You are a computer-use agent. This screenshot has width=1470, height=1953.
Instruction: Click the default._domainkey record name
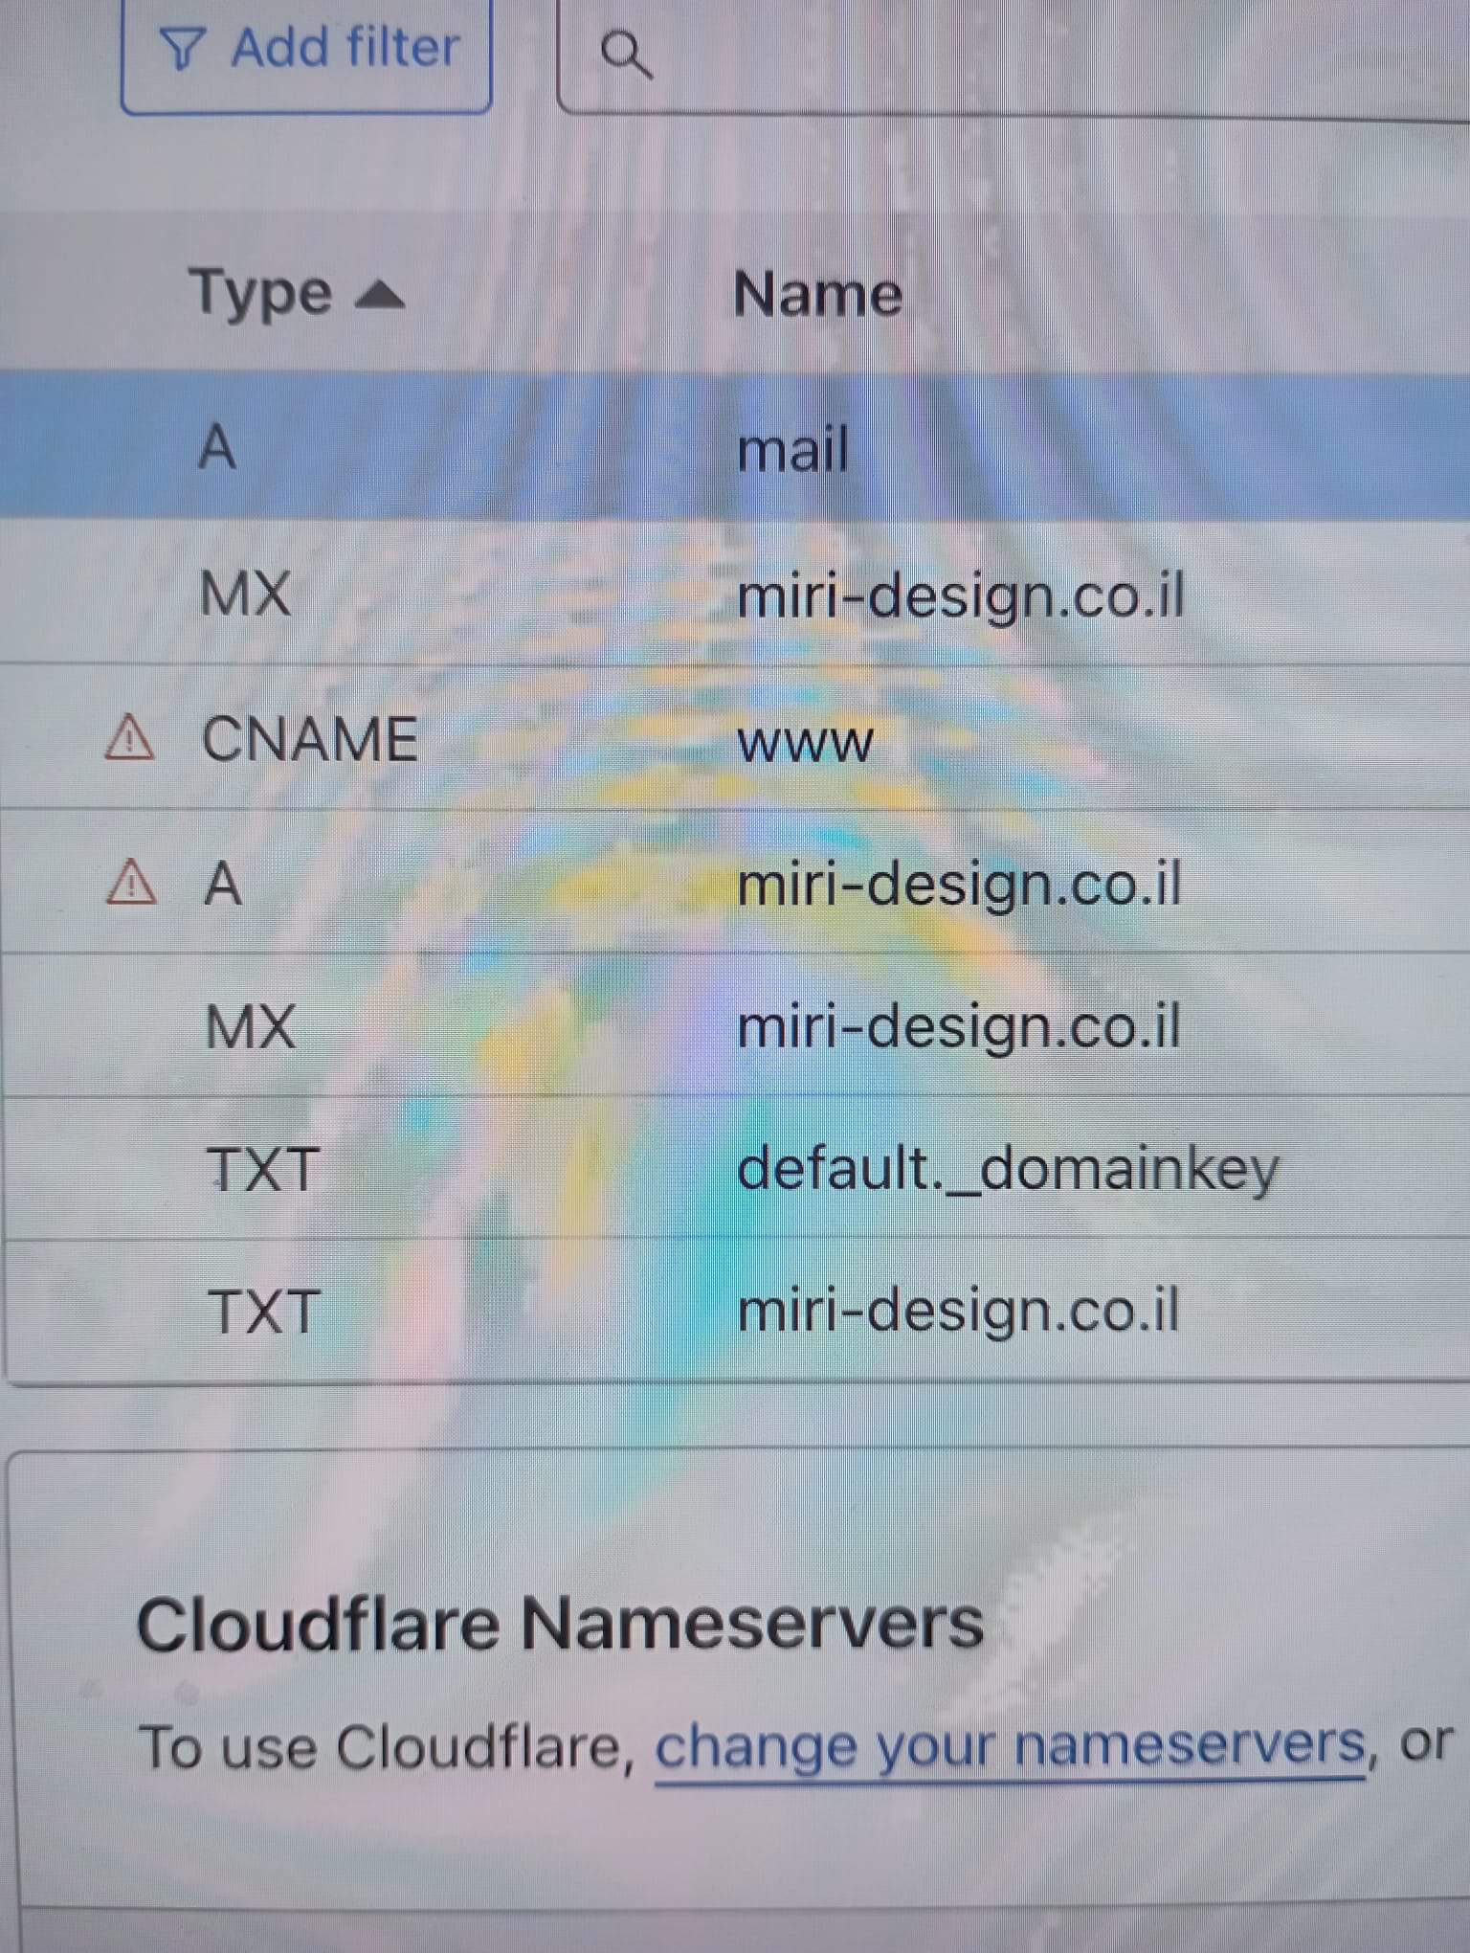[x=1008, y=1170]
